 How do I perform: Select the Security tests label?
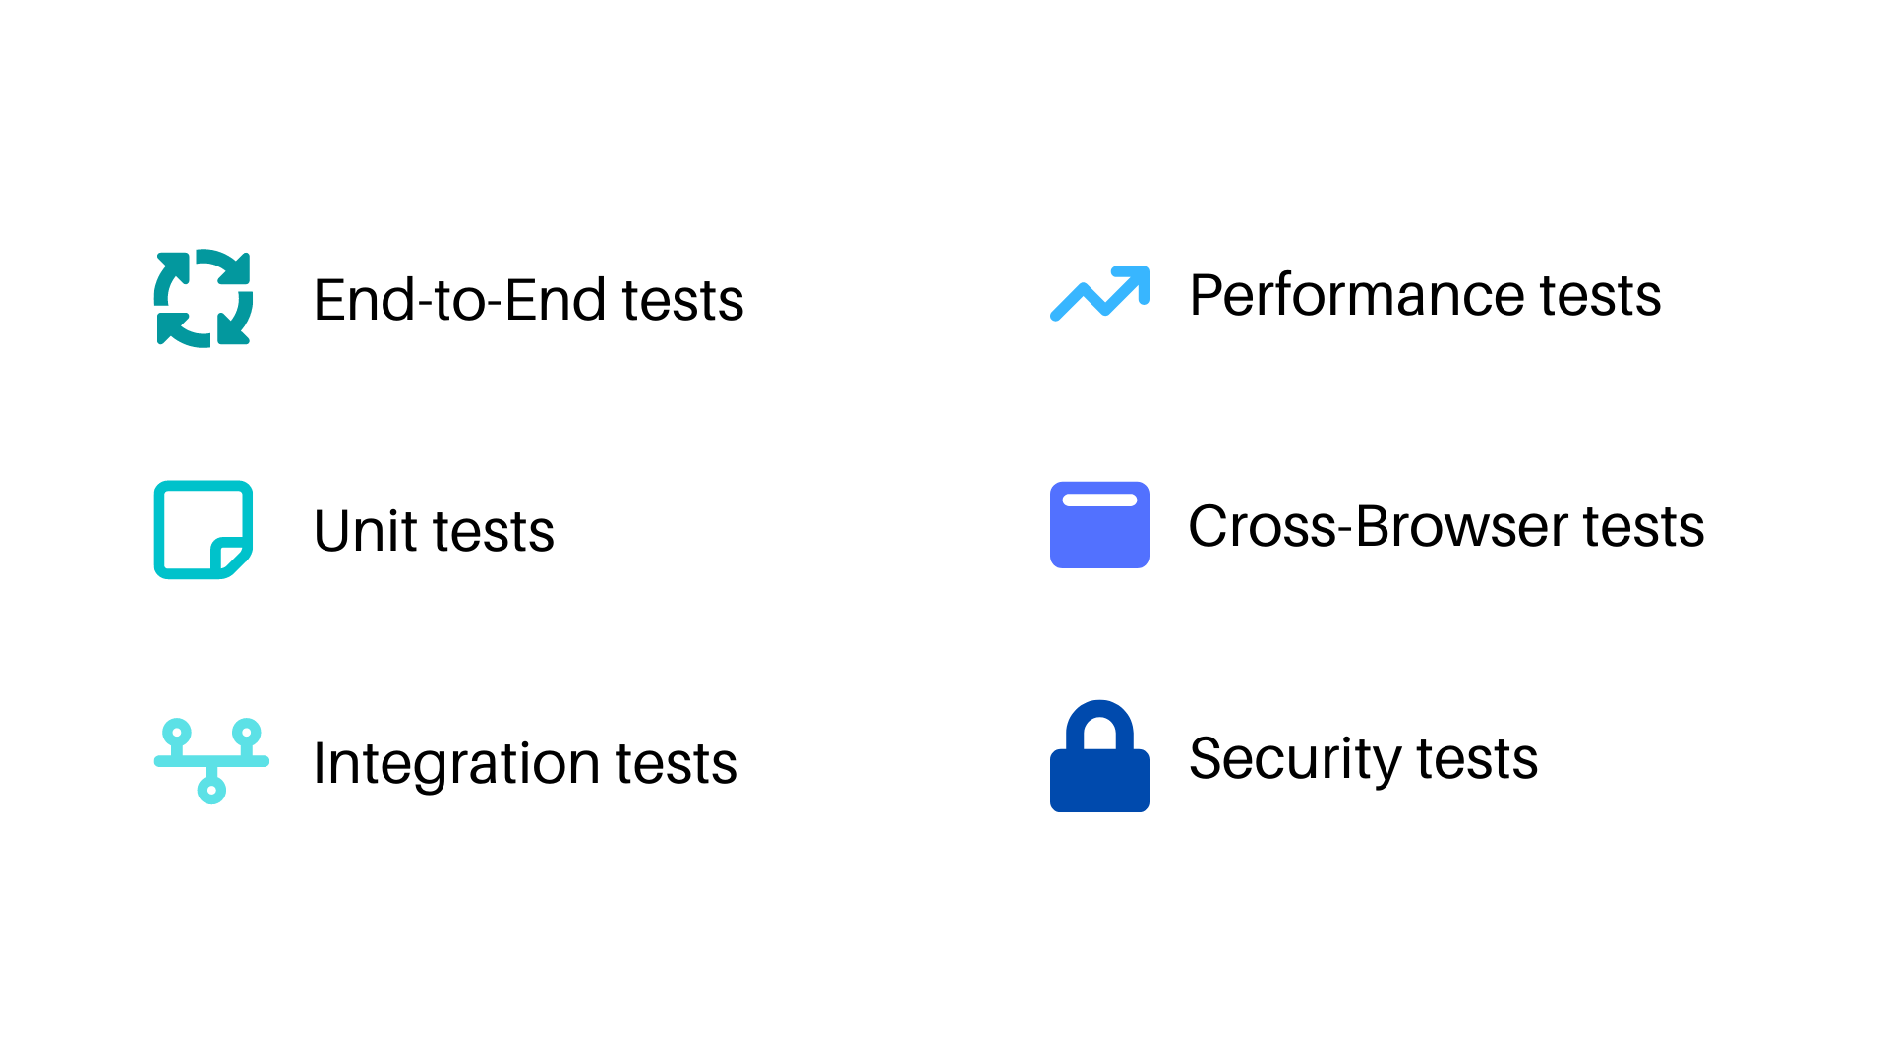point(1363,759)
